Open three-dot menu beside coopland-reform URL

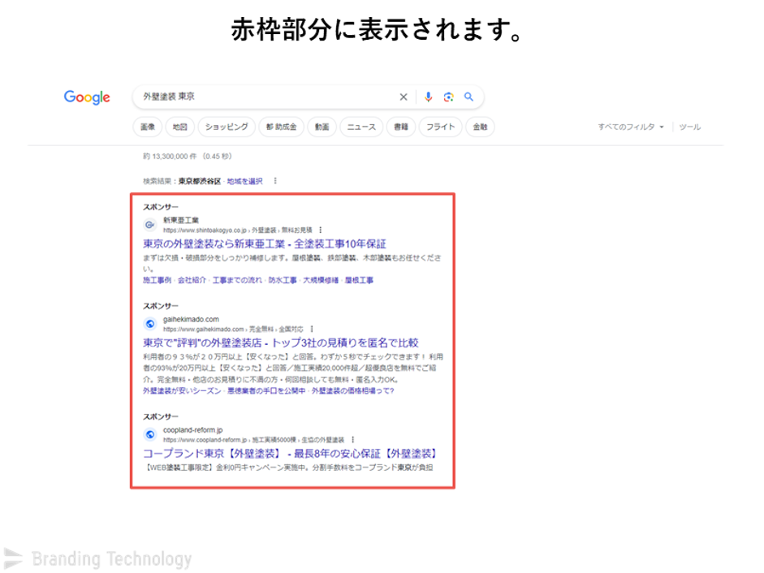pos(352,440)
